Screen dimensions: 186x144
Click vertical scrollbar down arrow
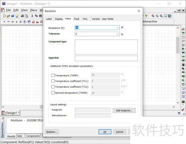[x=178, y=103]
